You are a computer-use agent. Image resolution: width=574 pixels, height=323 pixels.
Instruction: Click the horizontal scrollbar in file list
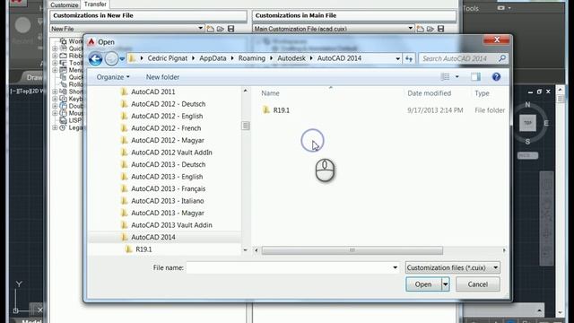pyautogui.click(x=352, y=250)
